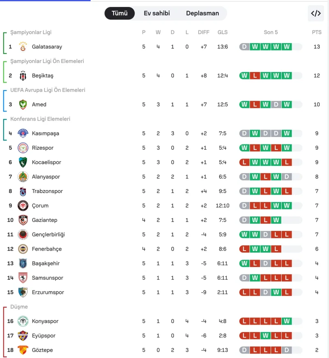Click the Samsunspor team name
The height and width of the screenshot is (358, 329).
(x=47, y=278)
